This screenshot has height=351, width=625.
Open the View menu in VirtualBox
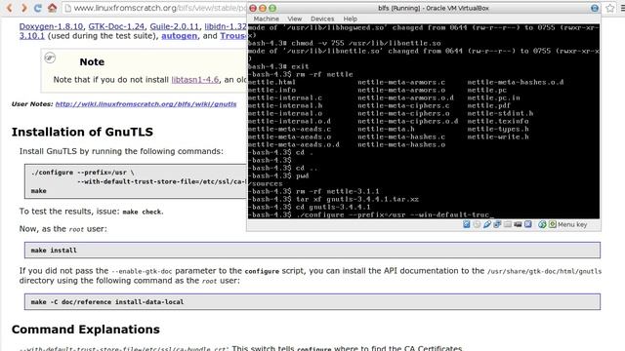click(295, 19)
